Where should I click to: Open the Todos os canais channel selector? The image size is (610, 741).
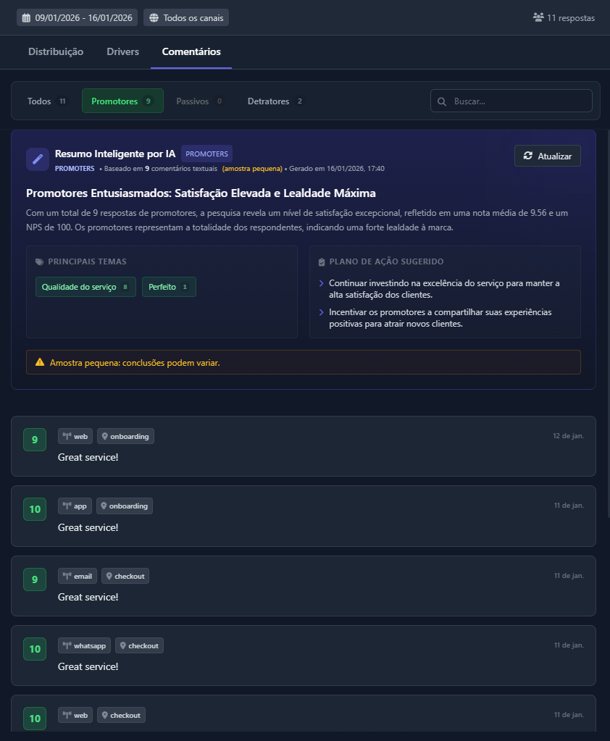185,17
